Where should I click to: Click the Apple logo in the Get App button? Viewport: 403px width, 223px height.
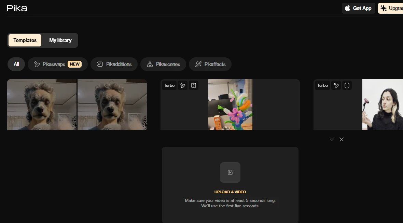point(347,8)
